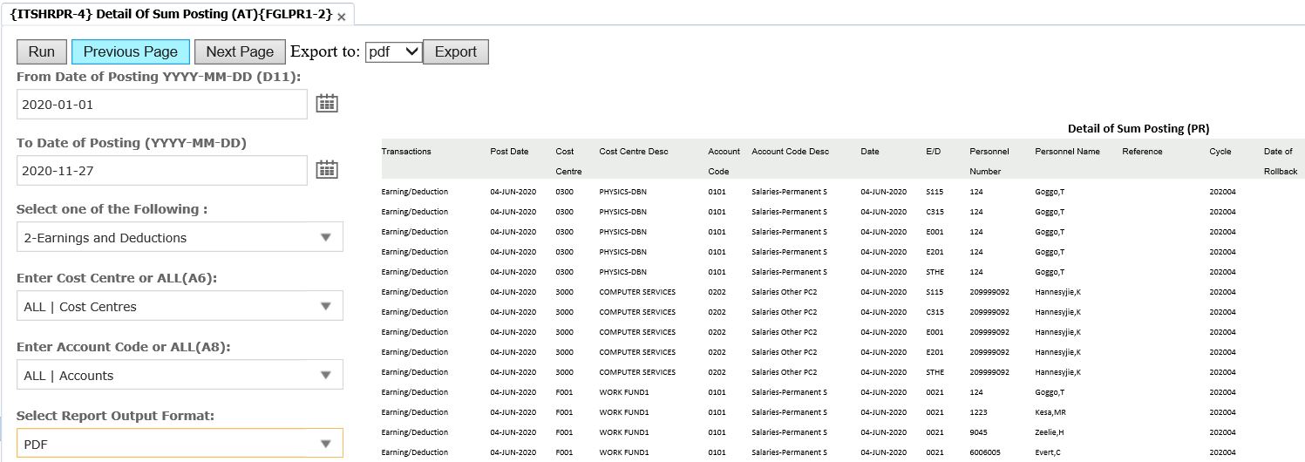Go to Next Page of report

point(240,51)
